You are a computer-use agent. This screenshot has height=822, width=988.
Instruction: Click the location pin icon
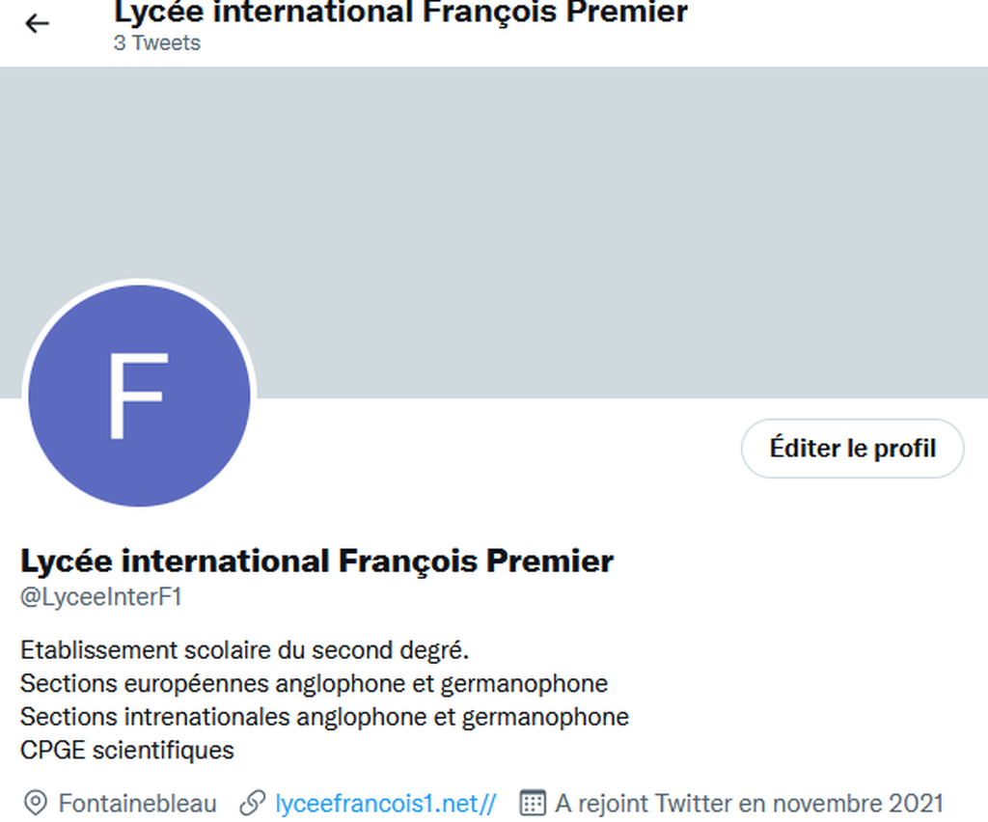[36, 803]
